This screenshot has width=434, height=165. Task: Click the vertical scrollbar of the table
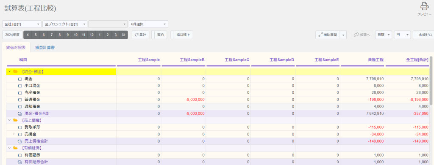(x=431, y=81)
